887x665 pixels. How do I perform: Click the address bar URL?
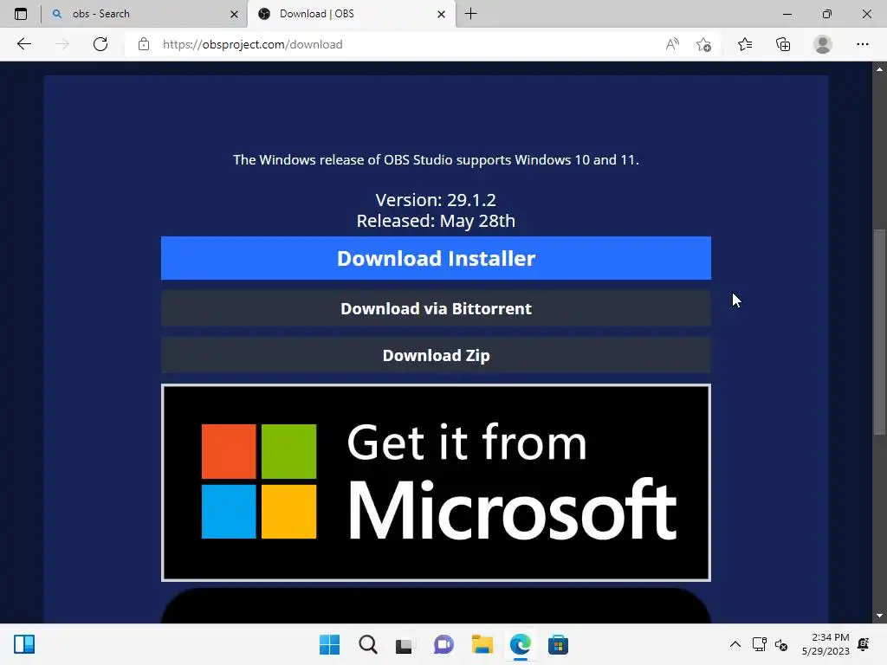point(252,44)
